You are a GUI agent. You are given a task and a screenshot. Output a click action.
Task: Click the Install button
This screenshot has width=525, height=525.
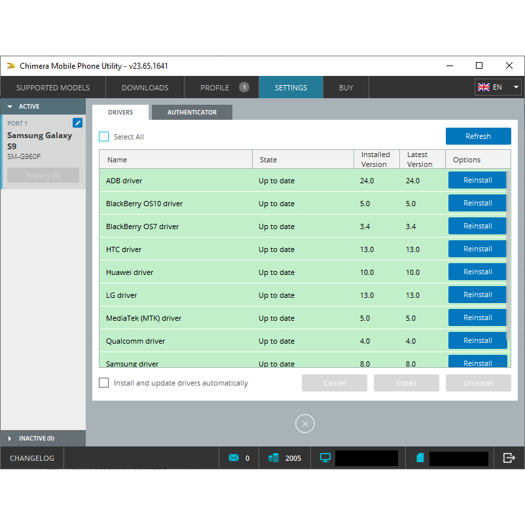pyautogui.click(x=406, y=383)
